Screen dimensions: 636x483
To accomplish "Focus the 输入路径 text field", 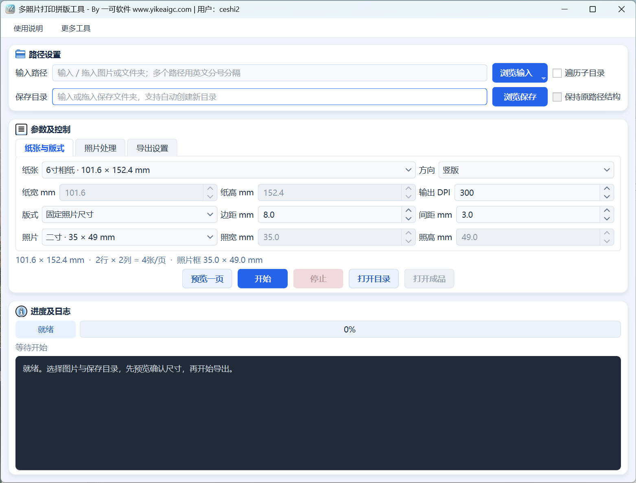I will click(x=269, y=73).
